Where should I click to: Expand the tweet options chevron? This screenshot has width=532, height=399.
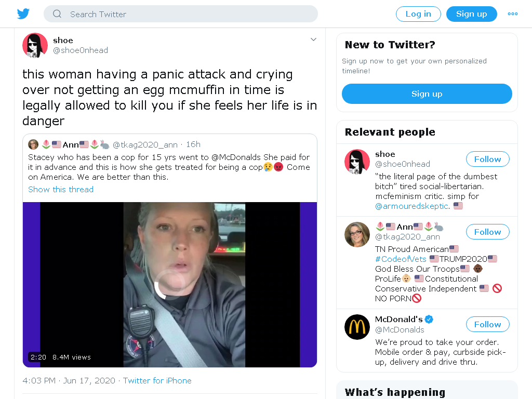tap(313, 39)
